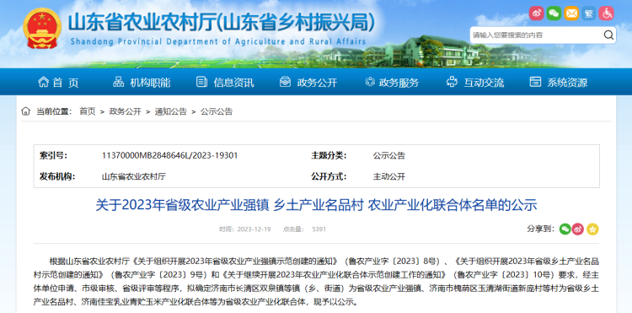The width and height of the screenshot is (632, 313).
Task: Open the WeChat icon in the header
Action: (554, 13)
